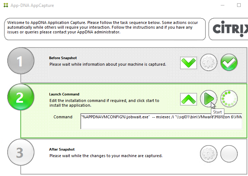Screen dimensions: 248x176
Task: Select the green step 2 number circle
Action: tap(21, 97)
